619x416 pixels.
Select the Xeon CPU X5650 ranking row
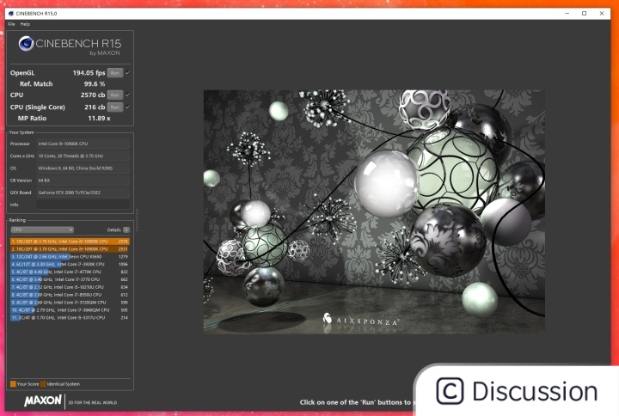70,256
